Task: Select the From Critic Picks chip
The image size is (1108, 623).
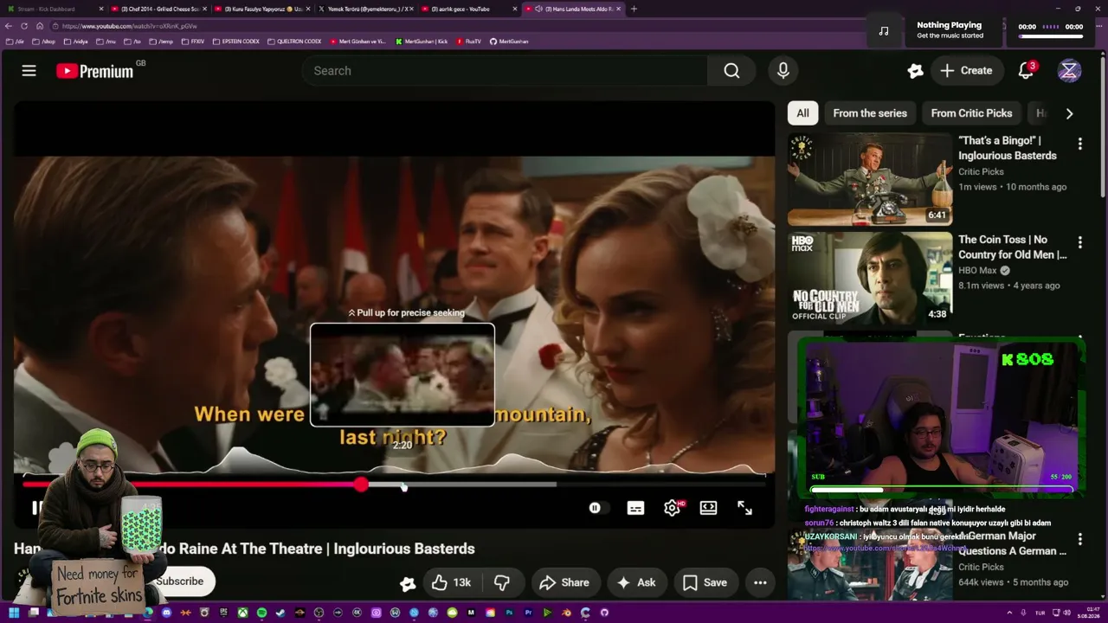Action: [971, 113]
